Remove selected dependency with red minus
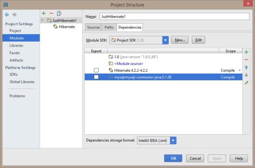255x168 pixels. coord(246,60)
